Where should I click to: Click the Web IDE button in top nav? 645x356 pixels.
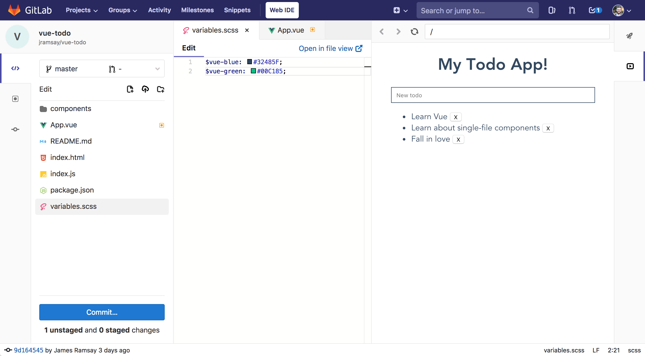tap(282, 10)
